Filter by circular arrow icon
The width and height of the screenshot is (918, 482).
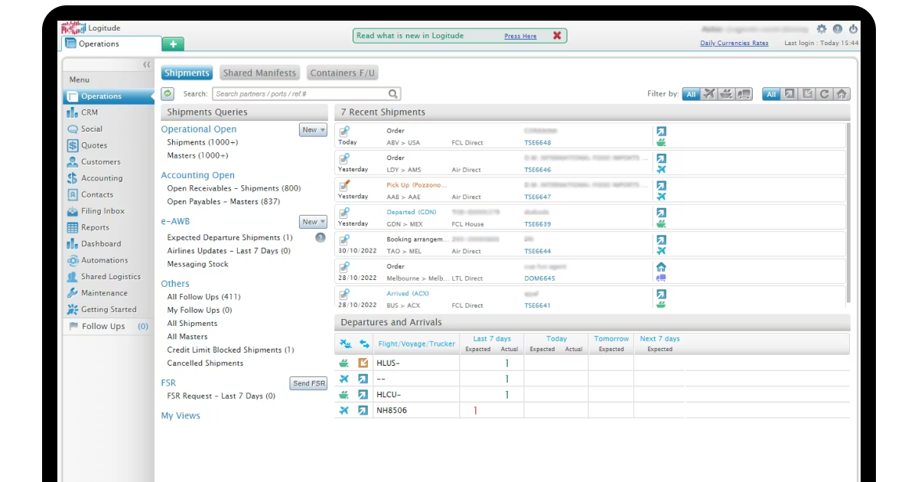click(825, 94)
